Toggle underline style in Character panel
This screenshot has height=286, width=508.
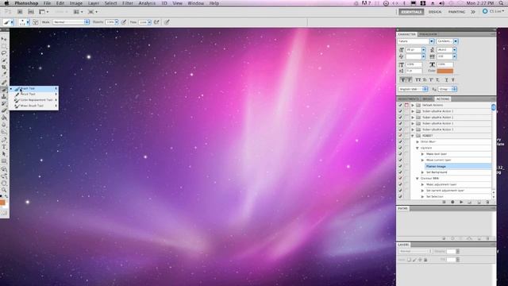[446, 79]
